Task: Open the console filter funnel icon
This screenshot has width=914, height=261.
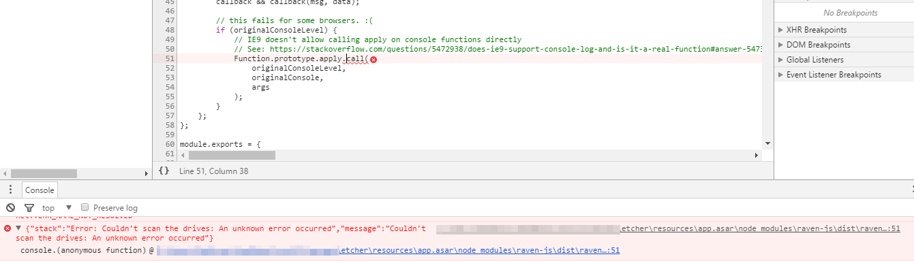Action: (29, 207)
